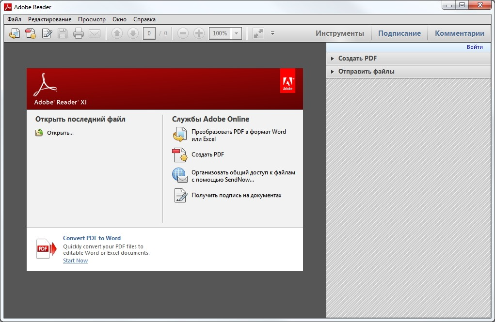Open the toolbar customization dropdown arrow
Viewport: 495px width, 322px height.
(x=273, y=33)
